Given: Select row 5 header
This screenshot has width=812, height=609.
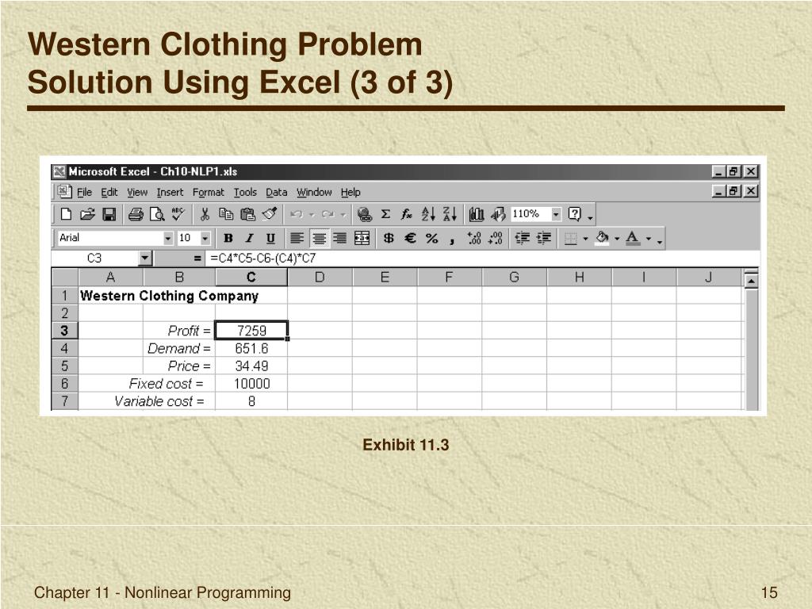Looking at the screenshot, I should tap(65, 366).
